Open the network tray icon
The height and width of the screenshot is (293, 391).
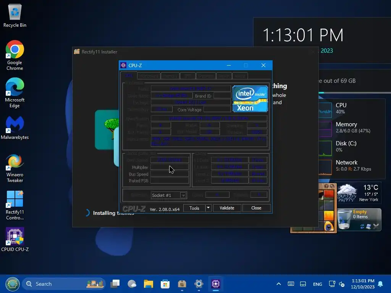tap(332, 284)
